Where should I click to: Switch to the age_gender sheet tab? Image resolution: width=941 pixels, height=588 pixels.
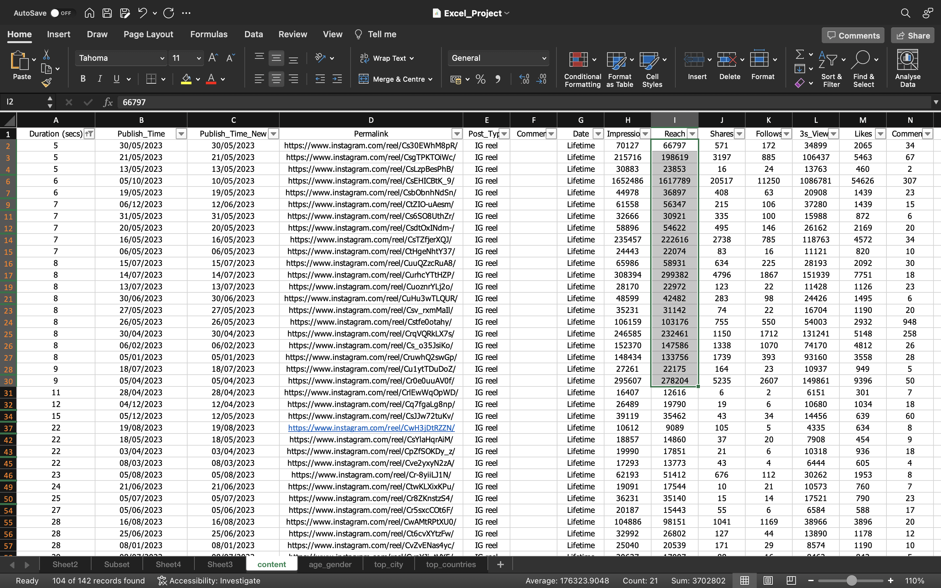coord(330,564)
